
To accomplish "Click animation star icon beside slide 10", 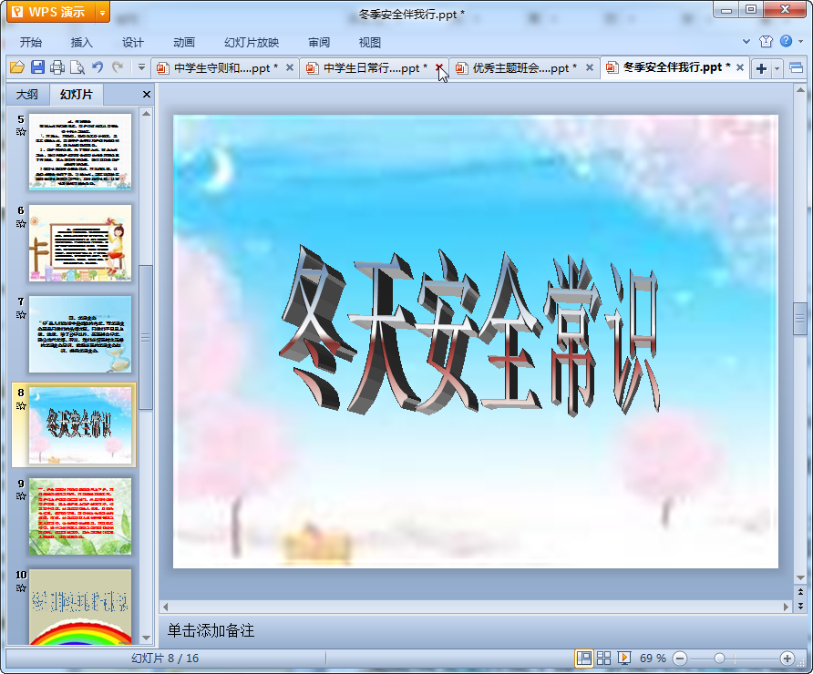I will [x=21, y=588].
